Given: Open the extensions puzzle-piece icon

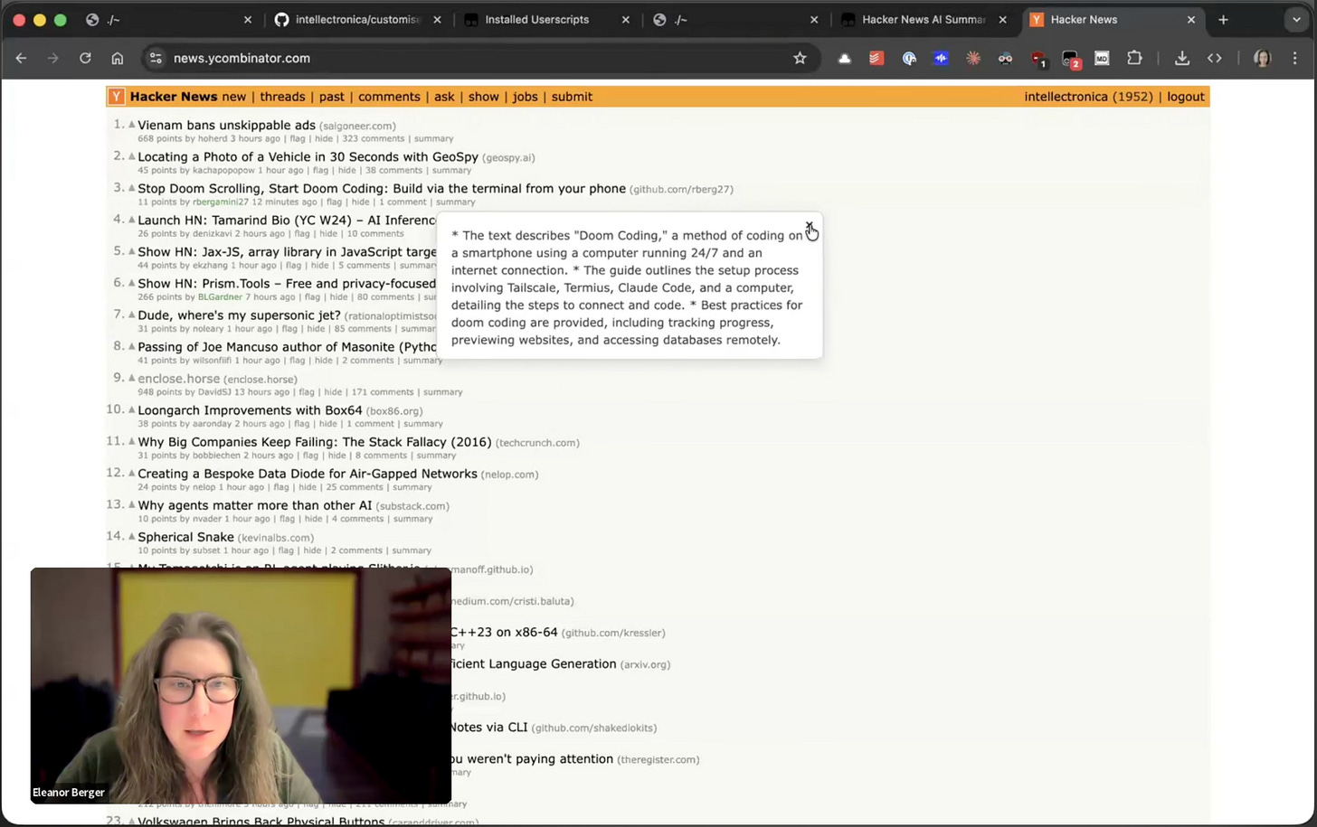Looking at the screenshot, I should point(1134,58).
